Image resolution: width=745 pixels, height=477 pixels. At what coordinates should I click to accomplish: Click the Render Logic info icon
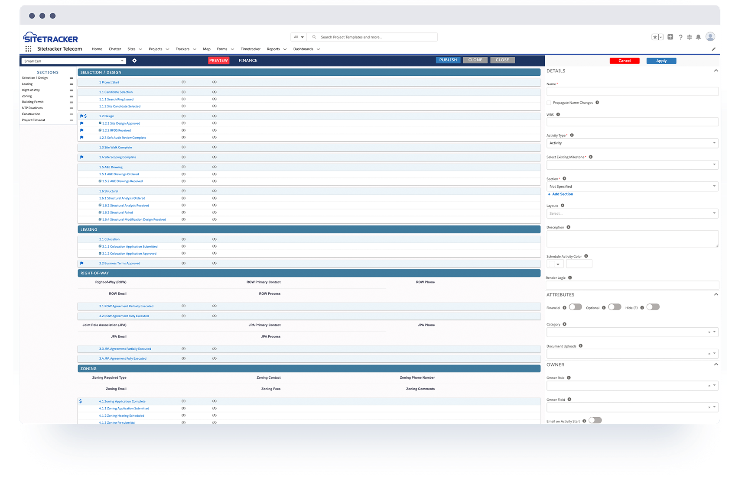tap(570, 278)
